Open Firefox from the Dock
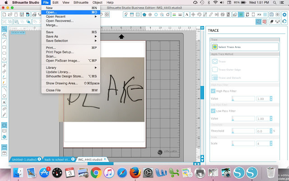The image size is (289, 181). click(x=135, y=173)
